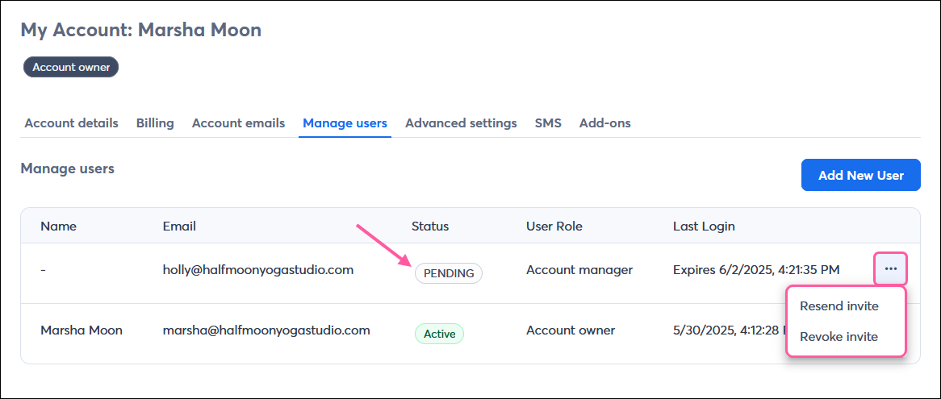This screenshot has height=399, width=941.
Task: Click the My Account: Marsha Moon heading
Action: click(141, 30)
